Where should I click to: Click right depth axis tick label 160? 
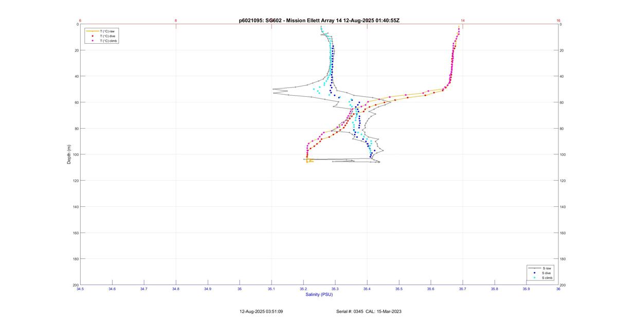563,233
